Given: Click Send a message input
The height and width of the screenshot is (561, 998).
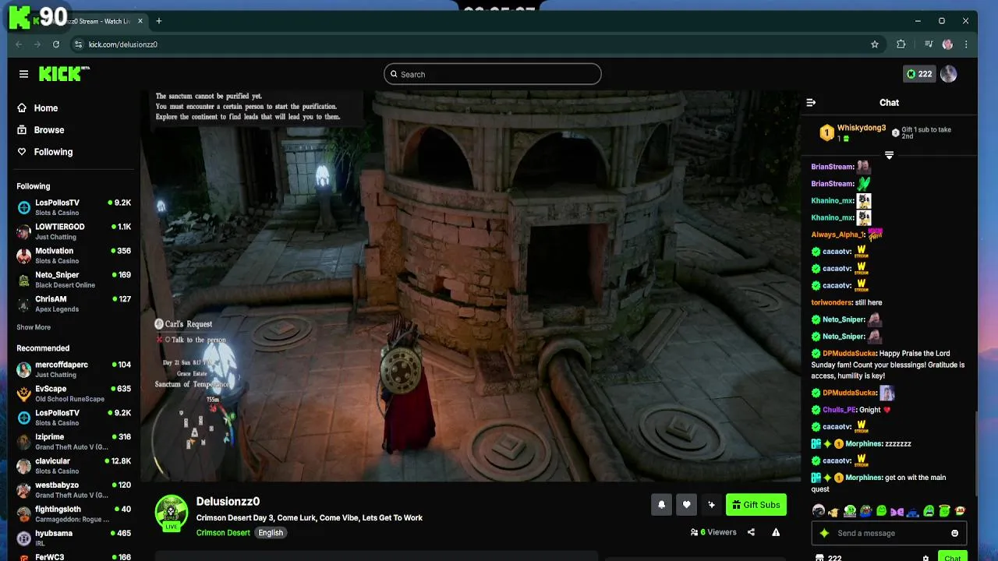Looking at the screenshot, I should (889, 534).
